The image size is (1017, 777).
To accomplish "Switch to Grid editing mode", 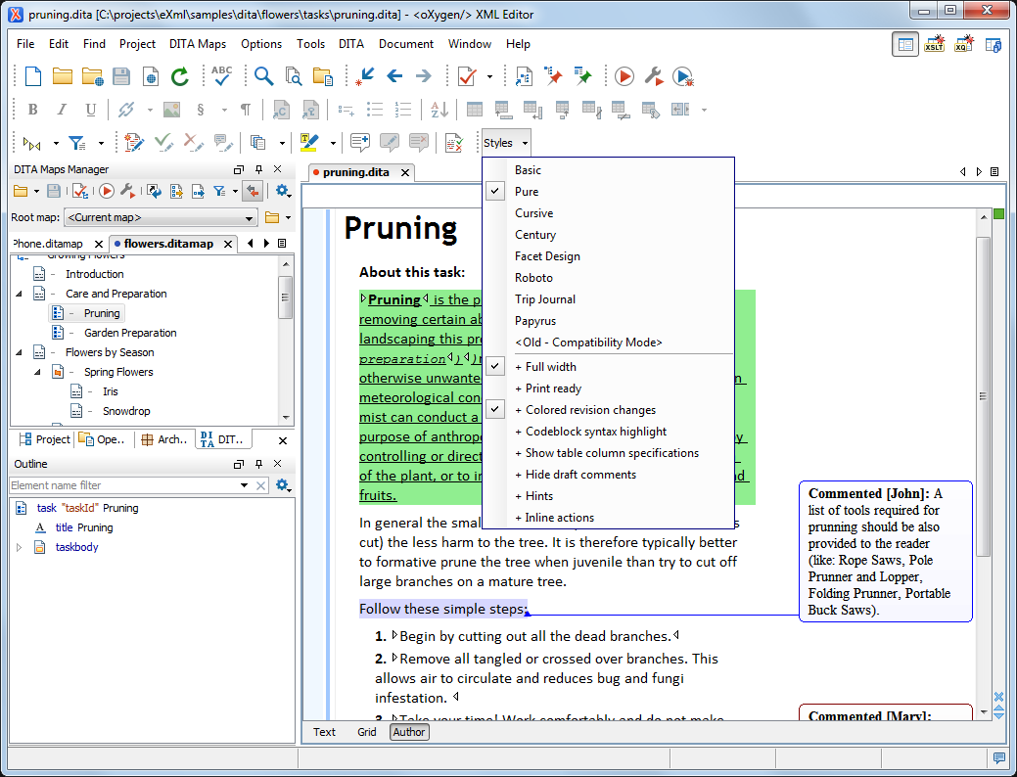I will coord(366,732).
